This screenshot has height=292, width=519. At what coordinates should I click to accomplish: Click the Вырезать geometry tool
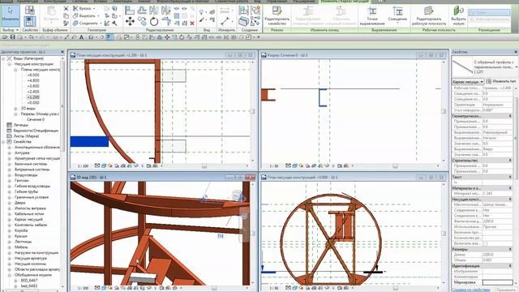pyautogui.click(x=86, y=15)
